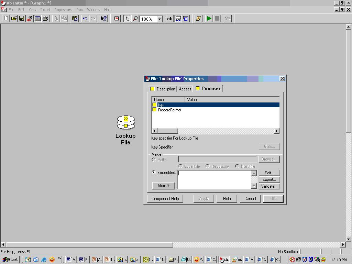The image size is (352, 264).
Task: Undo the last action
Action: [x=85, y=19]
